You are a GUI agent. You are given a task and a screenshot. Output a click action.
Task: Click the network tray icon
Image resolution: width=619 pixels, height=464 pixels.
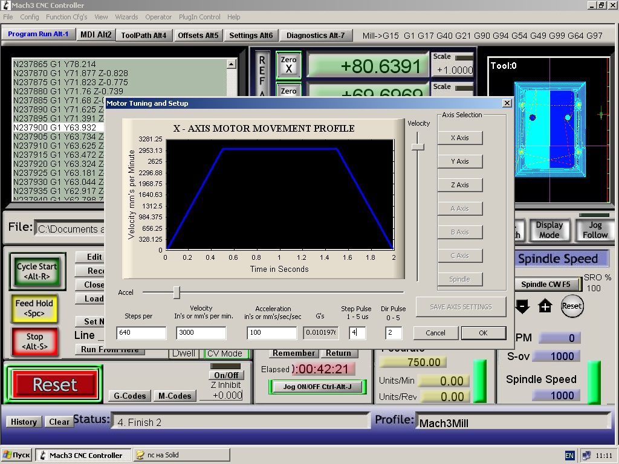click(x=586, y=456)
